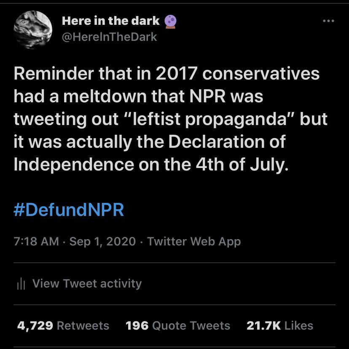349x349 pixels.
Task: Click the crystal ball emoji beside the name
Action: point(170,21)
